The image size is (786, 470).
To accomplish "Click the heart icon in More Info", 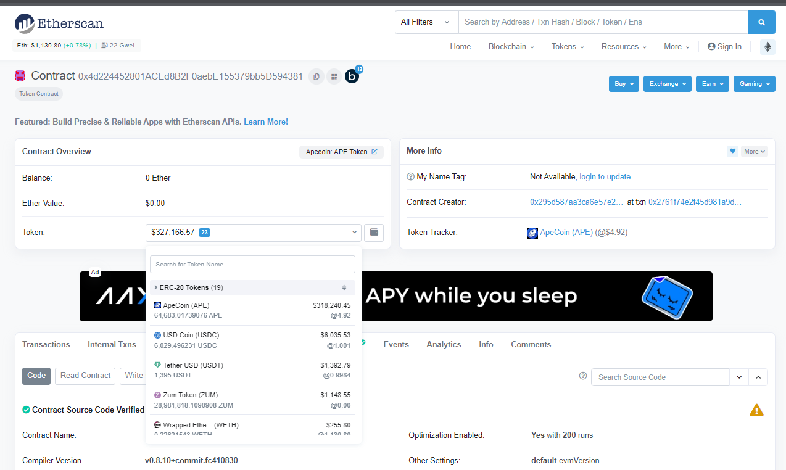I will [732, 151].
